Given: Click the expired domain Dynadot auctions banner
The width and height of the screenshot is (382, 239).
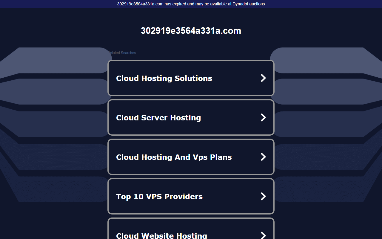Looking at the screenshot, I should pos(191,4).
